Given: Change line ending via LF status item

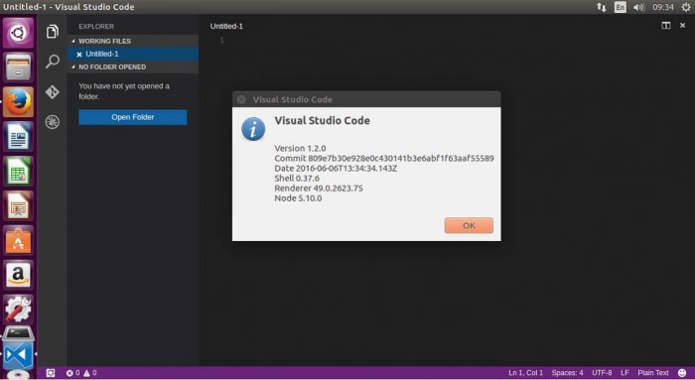Looking at the screenshot, I should tap(625, 373).
